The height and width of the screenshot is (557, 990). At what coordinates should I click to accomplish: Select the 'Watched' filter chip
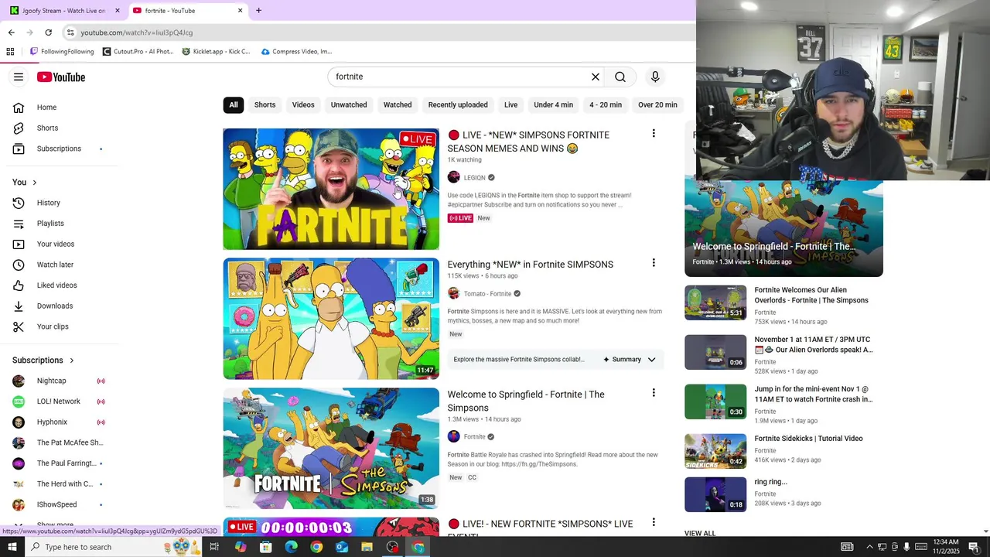coord(398,104)
